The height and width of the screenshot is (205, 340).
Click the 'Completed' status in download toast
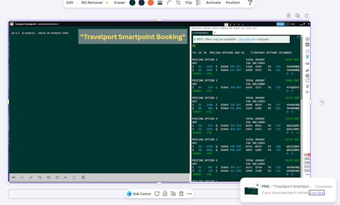(x=323, y=186)
